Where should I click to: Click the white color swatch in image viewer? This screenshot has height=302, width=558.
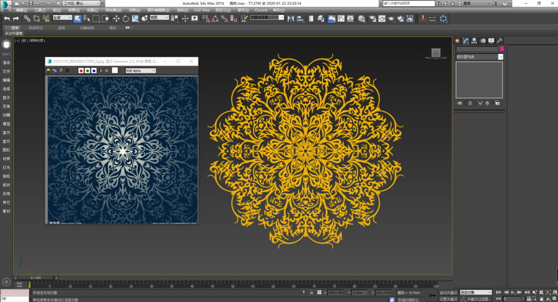115,71
